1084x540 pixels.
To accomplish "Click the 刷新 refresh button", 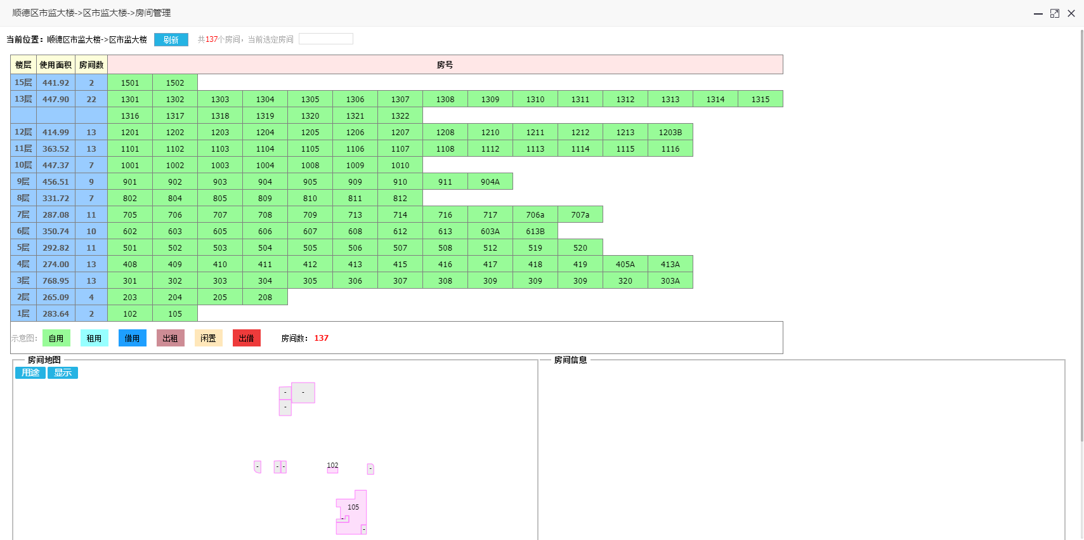I will [x=171, y=39].
